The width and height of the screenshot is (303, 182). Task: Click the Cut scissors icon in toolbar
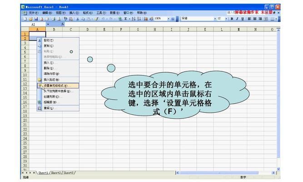coord(78,19)
